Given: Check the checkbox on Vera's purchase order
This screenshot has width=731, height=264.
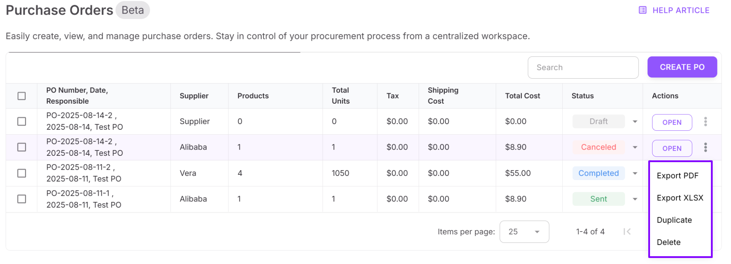Looking at the screenshot, I should [22, 173].
